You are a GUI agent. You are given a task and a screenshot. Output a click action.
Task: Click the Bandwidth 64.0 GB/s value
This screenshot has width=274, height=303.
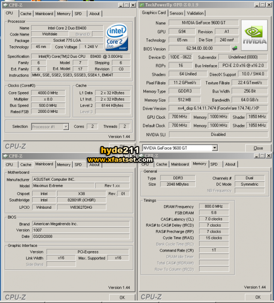(x=250, y=100)
